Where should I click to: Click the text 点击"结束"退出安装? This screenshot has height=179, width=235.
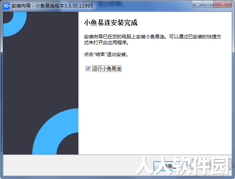point(106,55)
